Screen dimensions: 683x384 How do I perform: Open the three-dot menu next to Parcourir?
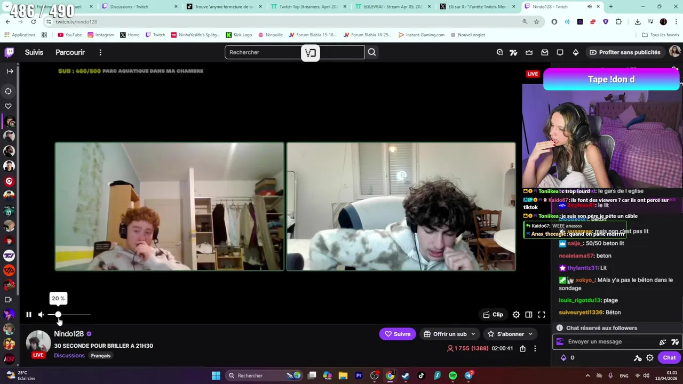pyautogui.click(x=100, y=52)
